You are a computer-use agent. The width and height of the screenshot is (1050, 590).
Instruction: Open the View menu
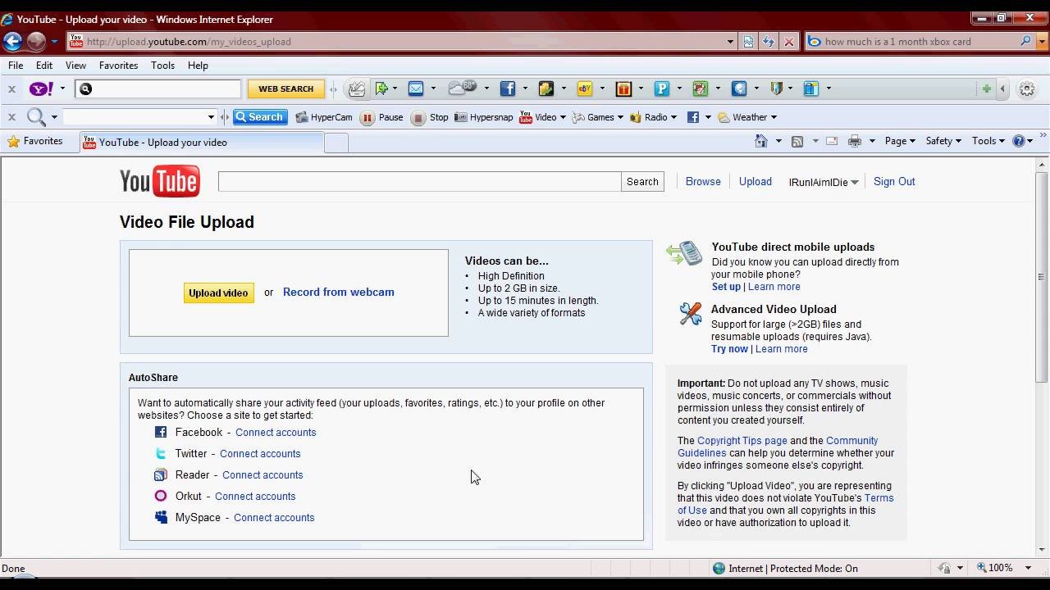pyautogui.click(x=75, y=66)
